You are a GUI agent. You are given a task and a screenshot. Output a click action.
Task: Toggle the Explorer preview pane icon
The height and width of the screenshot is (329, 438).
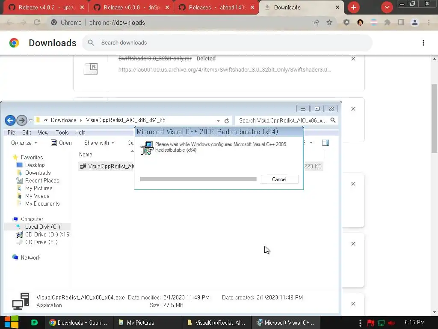tap(326, 143)
